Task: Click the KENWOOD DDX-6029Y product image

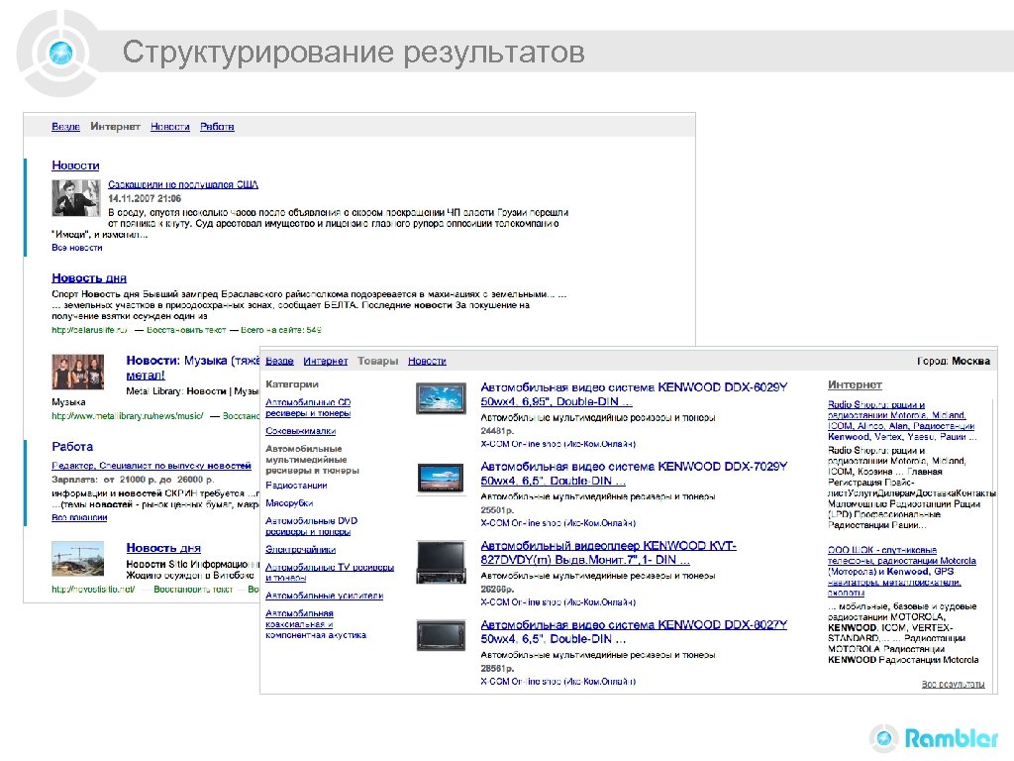Action: click(441, 398)
